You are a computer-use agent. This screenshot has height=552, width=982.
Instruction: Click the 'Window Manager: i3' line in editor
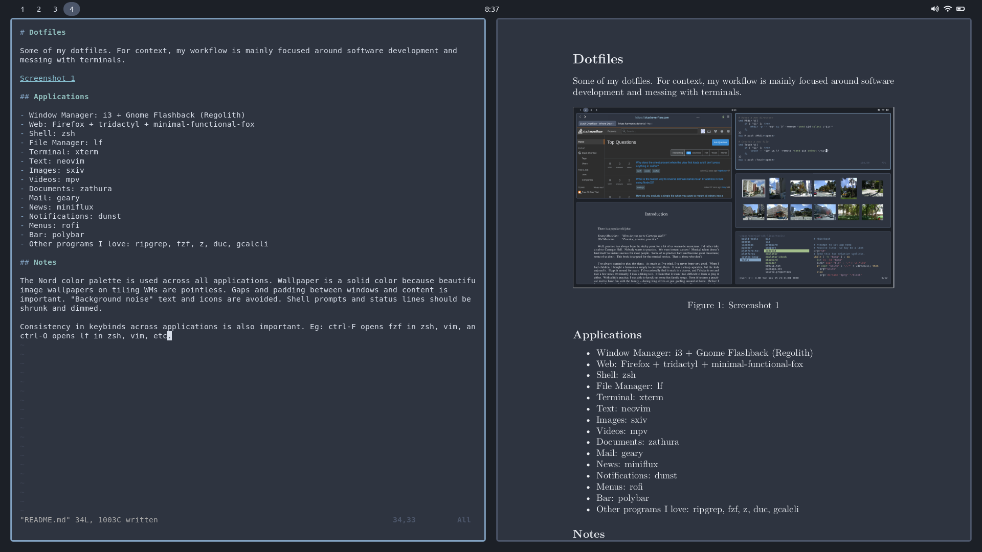132,115
